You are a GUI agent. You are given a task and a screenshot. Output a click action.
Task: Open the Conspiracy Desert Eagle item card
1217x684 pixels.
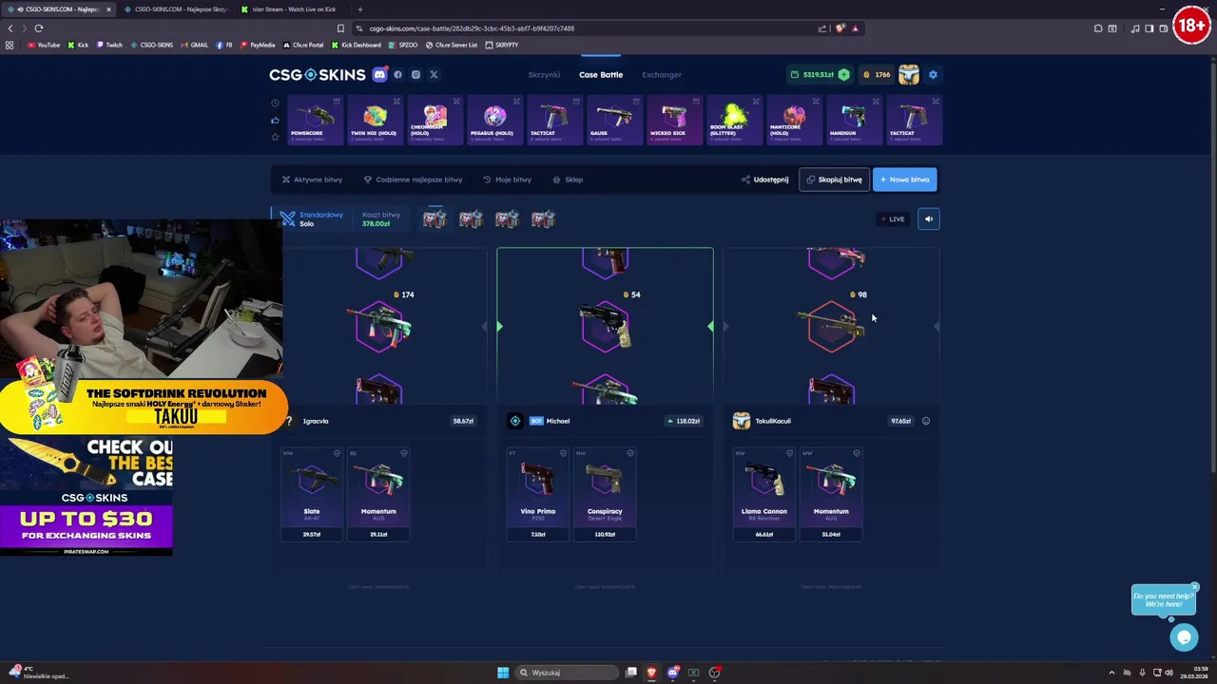point(605,494)
